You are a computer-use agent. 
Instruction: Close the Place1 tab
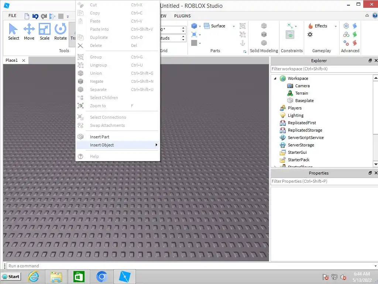24,60
